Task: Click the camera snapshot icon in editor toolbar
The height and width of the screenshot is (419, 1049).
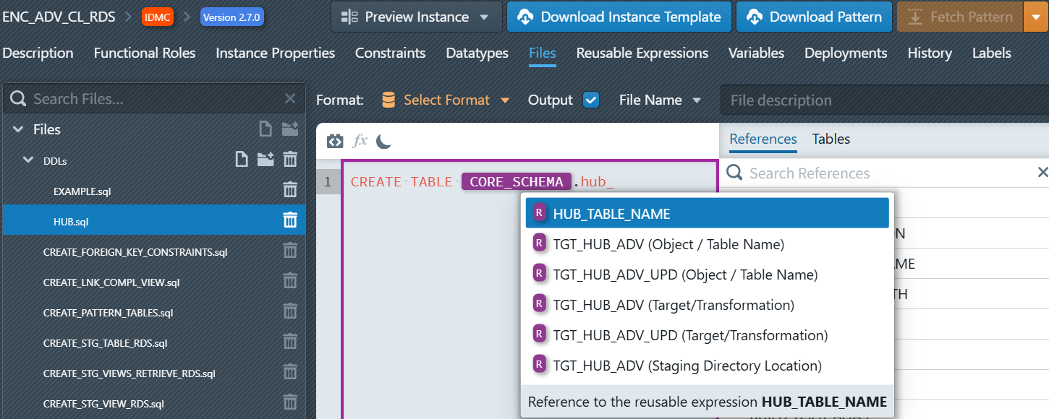Action: pos(335,142)
